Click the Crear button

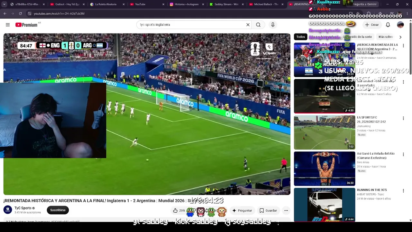(x=372, y=25)
